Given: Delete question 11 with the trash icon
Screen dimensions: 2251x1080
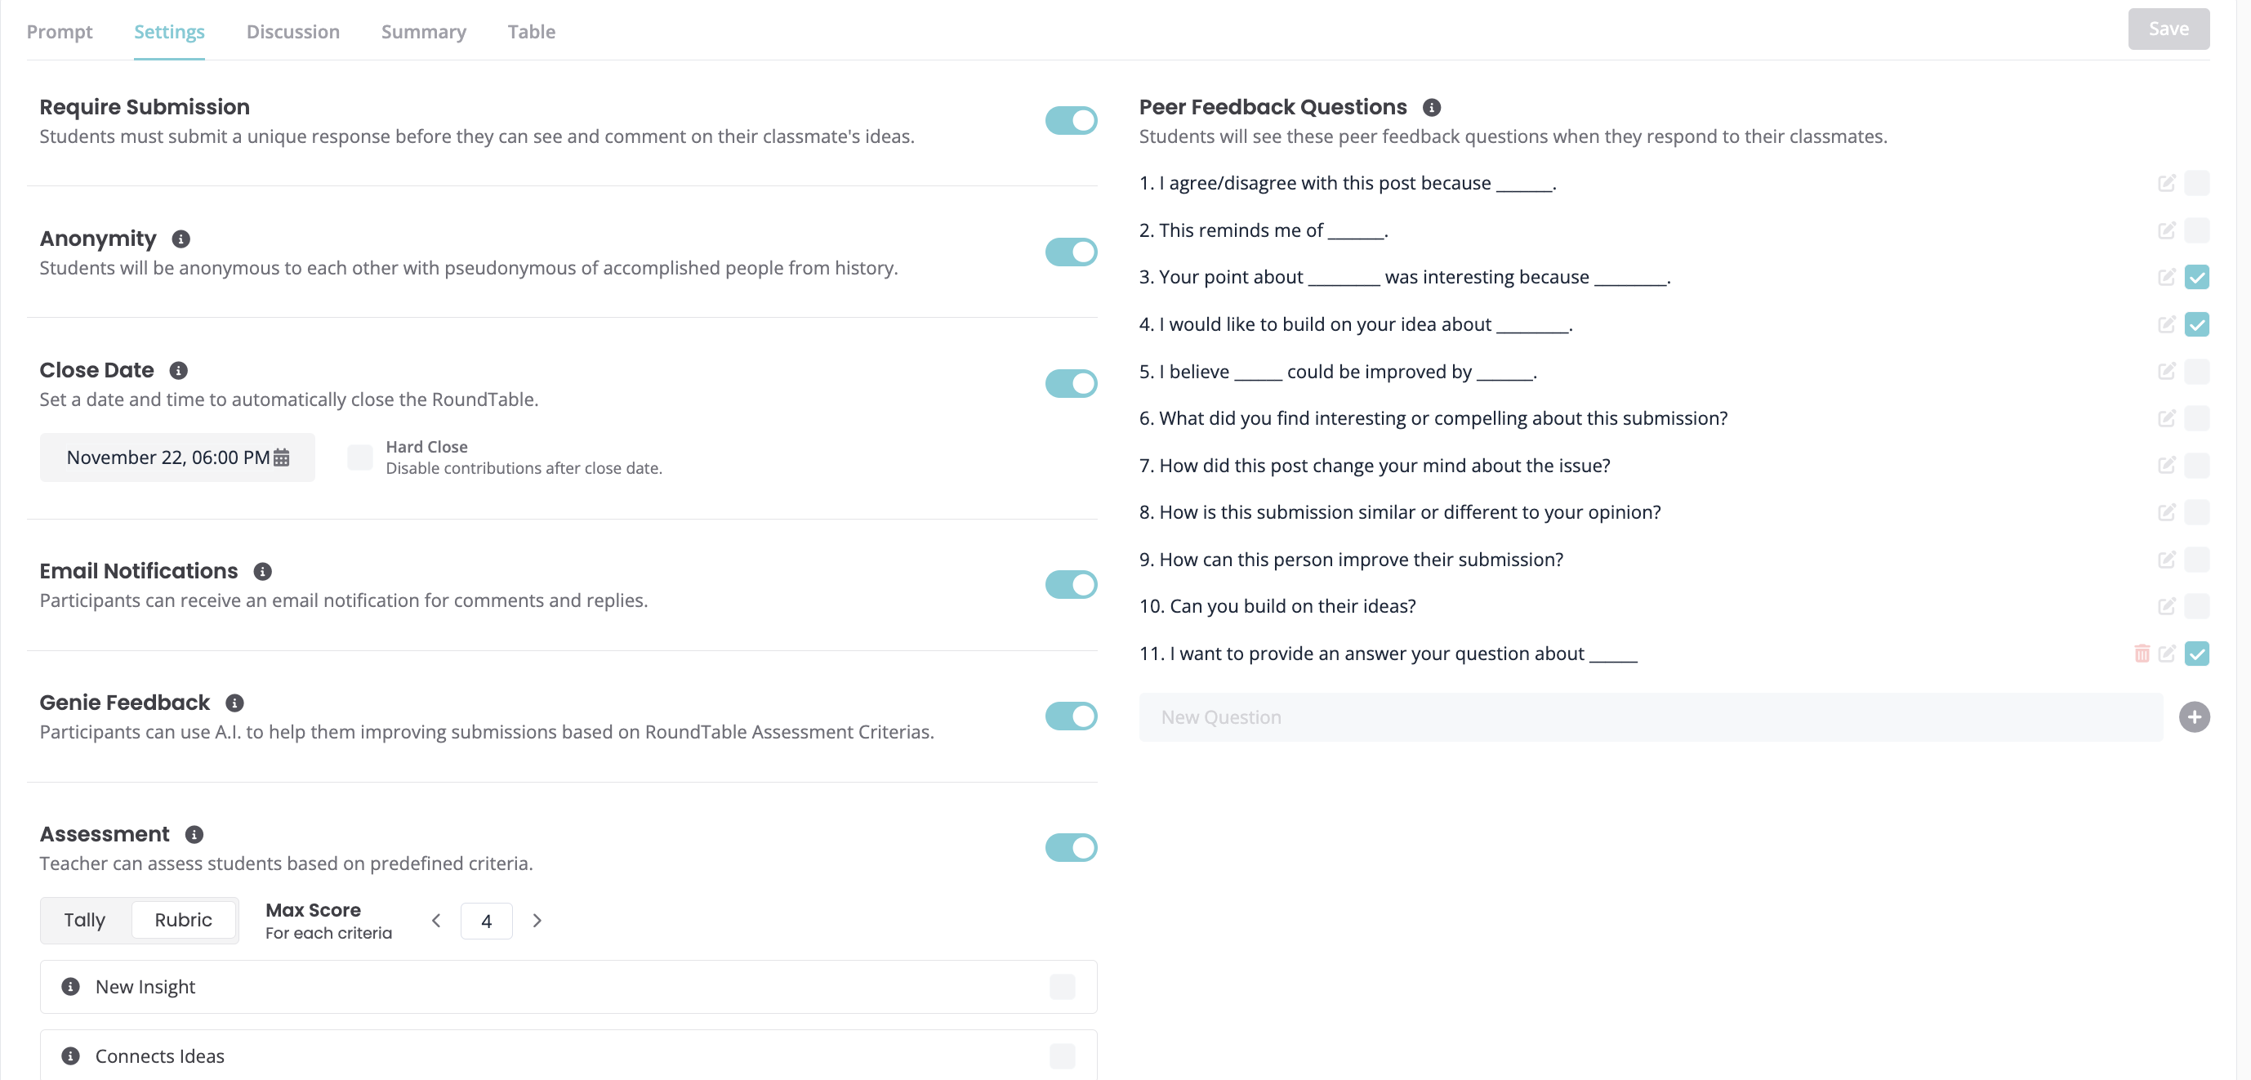Looking at the screenshot, I should coord(2141,654).
